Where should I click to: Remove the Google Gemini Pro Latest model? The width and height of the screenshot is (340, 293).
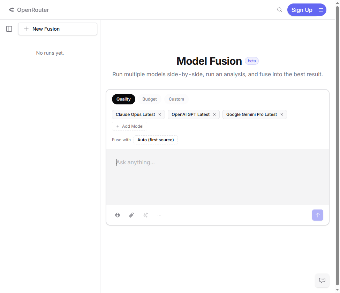point(282,114)
